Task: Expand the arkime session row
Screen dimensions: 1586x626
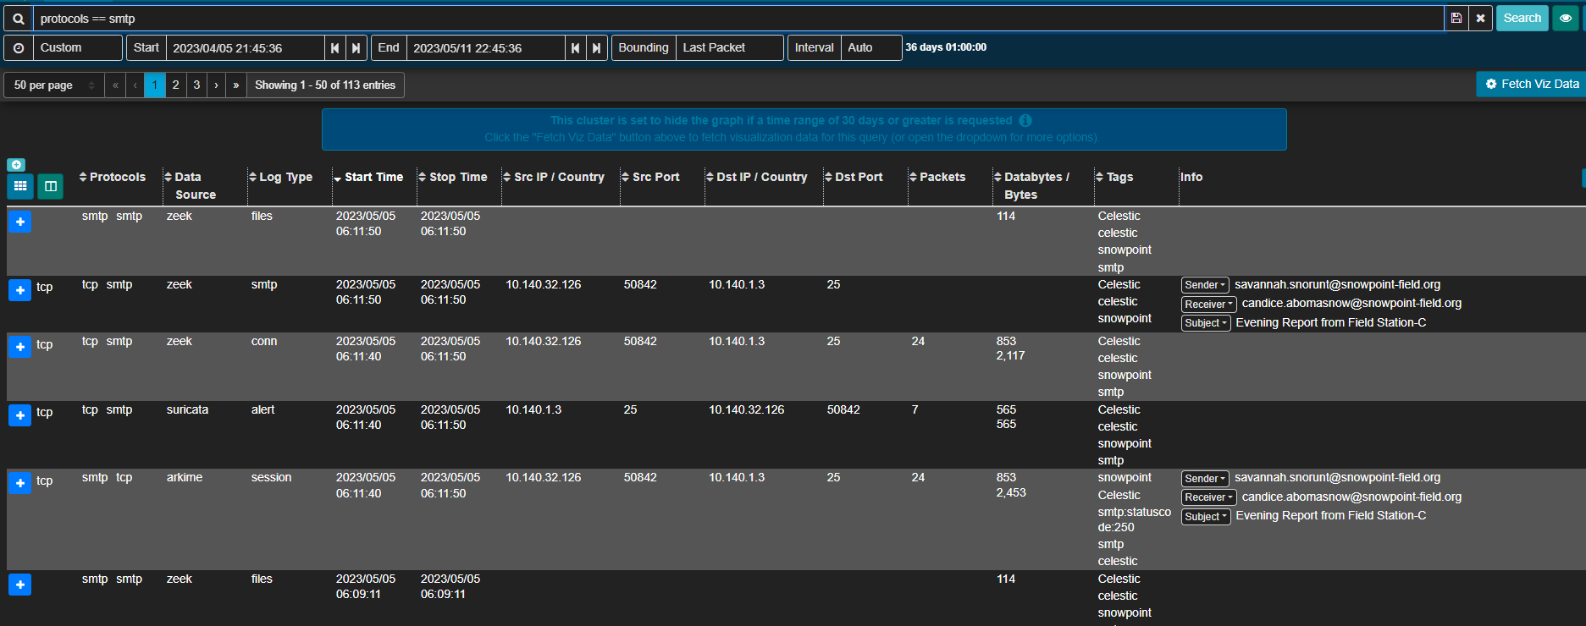Action: (x=20, y=483)
